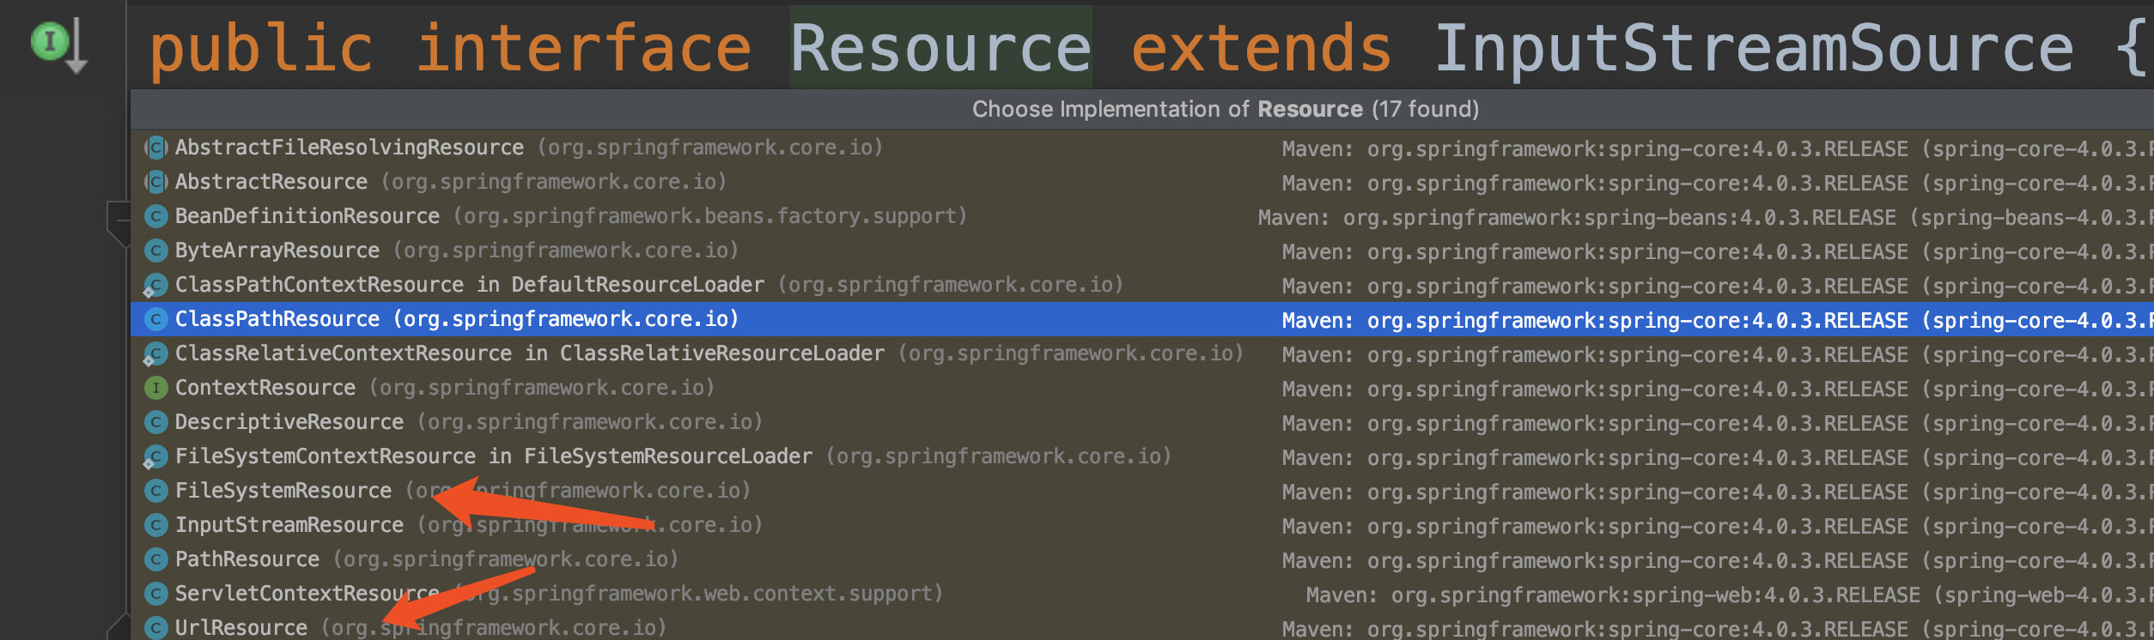
Task: Click InputStreamSource in the declaration
Action: coord(1754,48)
